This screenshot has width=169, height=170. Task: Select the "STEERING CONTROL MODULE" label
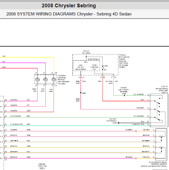coord(62,78)
